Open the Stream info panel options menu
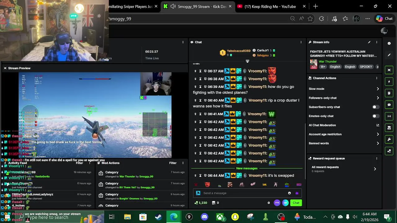397x223 pixels. [377, 42]
